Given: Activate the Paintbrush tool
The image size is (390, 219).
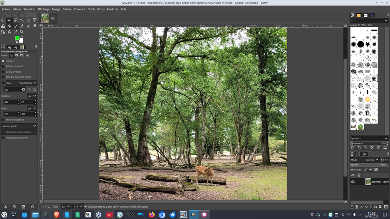Looking at the screenshot, I should [16, 26].
